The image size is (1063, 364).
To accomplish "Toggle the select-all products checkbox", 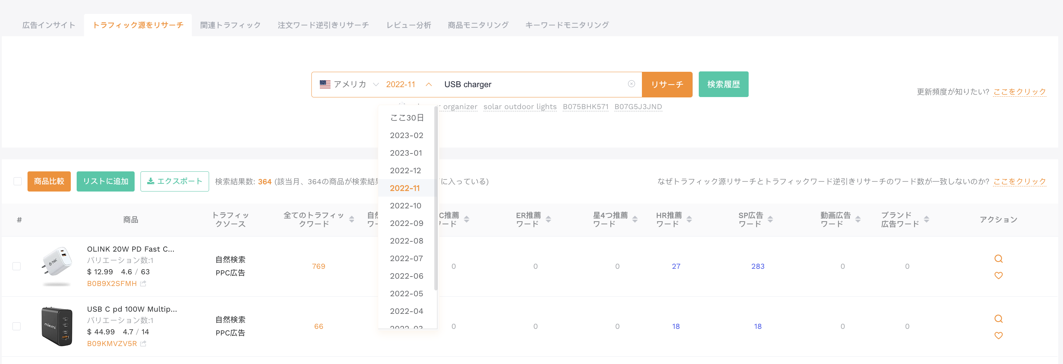I will [17, 181].
